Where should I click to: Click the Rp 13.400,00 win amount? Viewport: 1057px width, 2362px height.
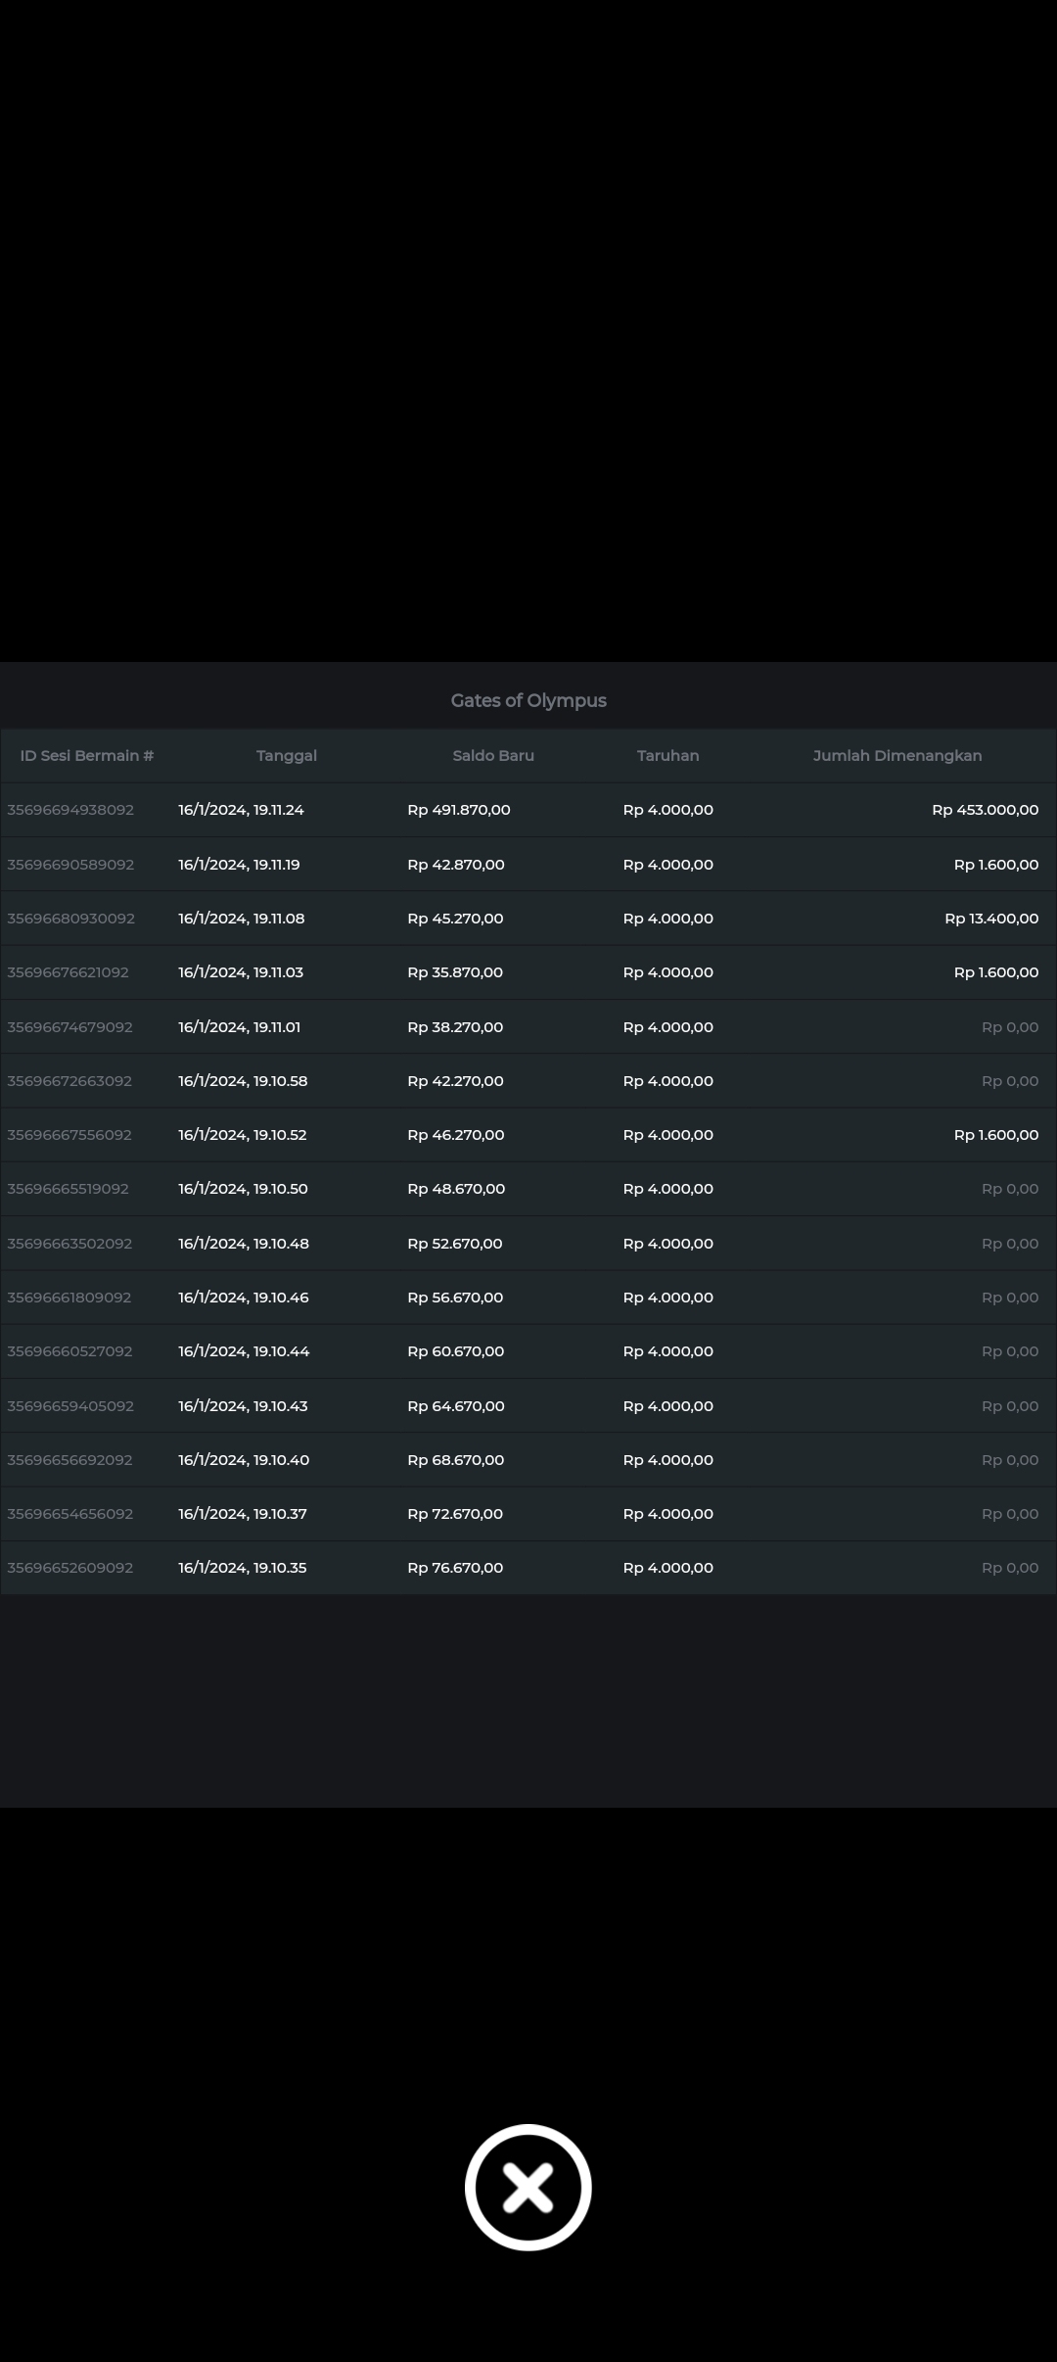[x=990, y=919]
